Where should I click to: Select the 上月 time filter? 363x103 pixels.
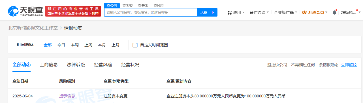point(116,45)
